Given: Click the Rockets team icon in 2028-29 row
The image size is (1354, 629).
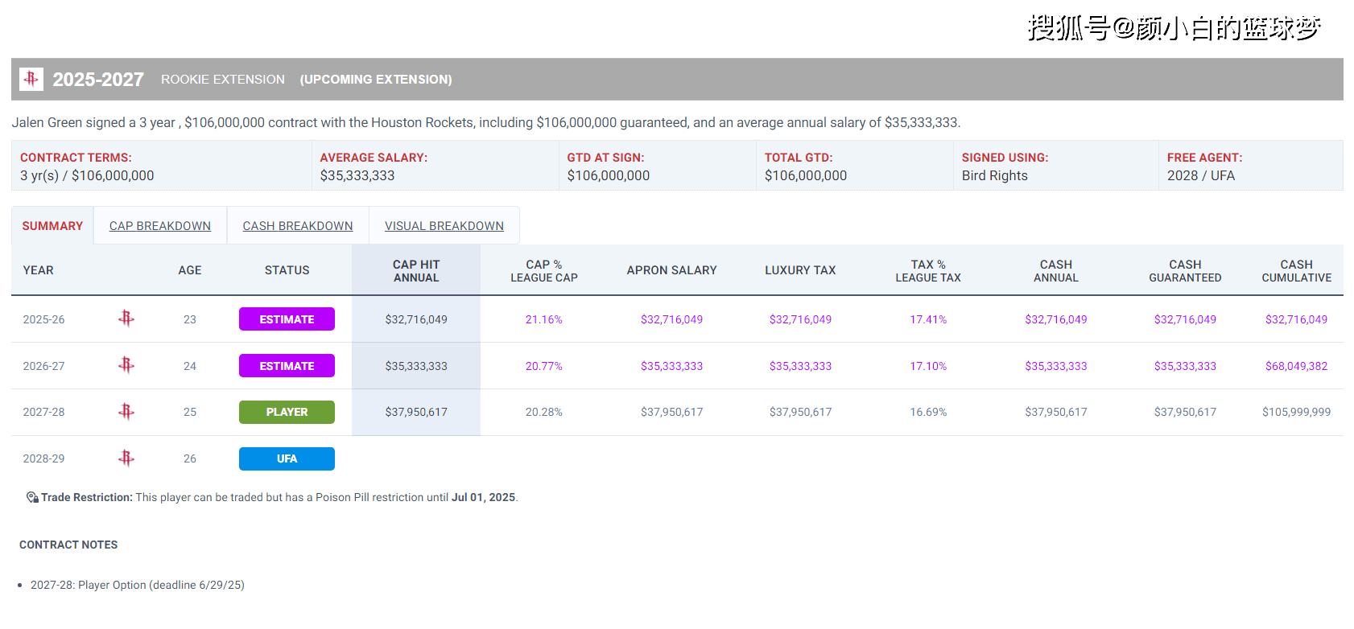Looking at the screenshot, I should [126, 458].
